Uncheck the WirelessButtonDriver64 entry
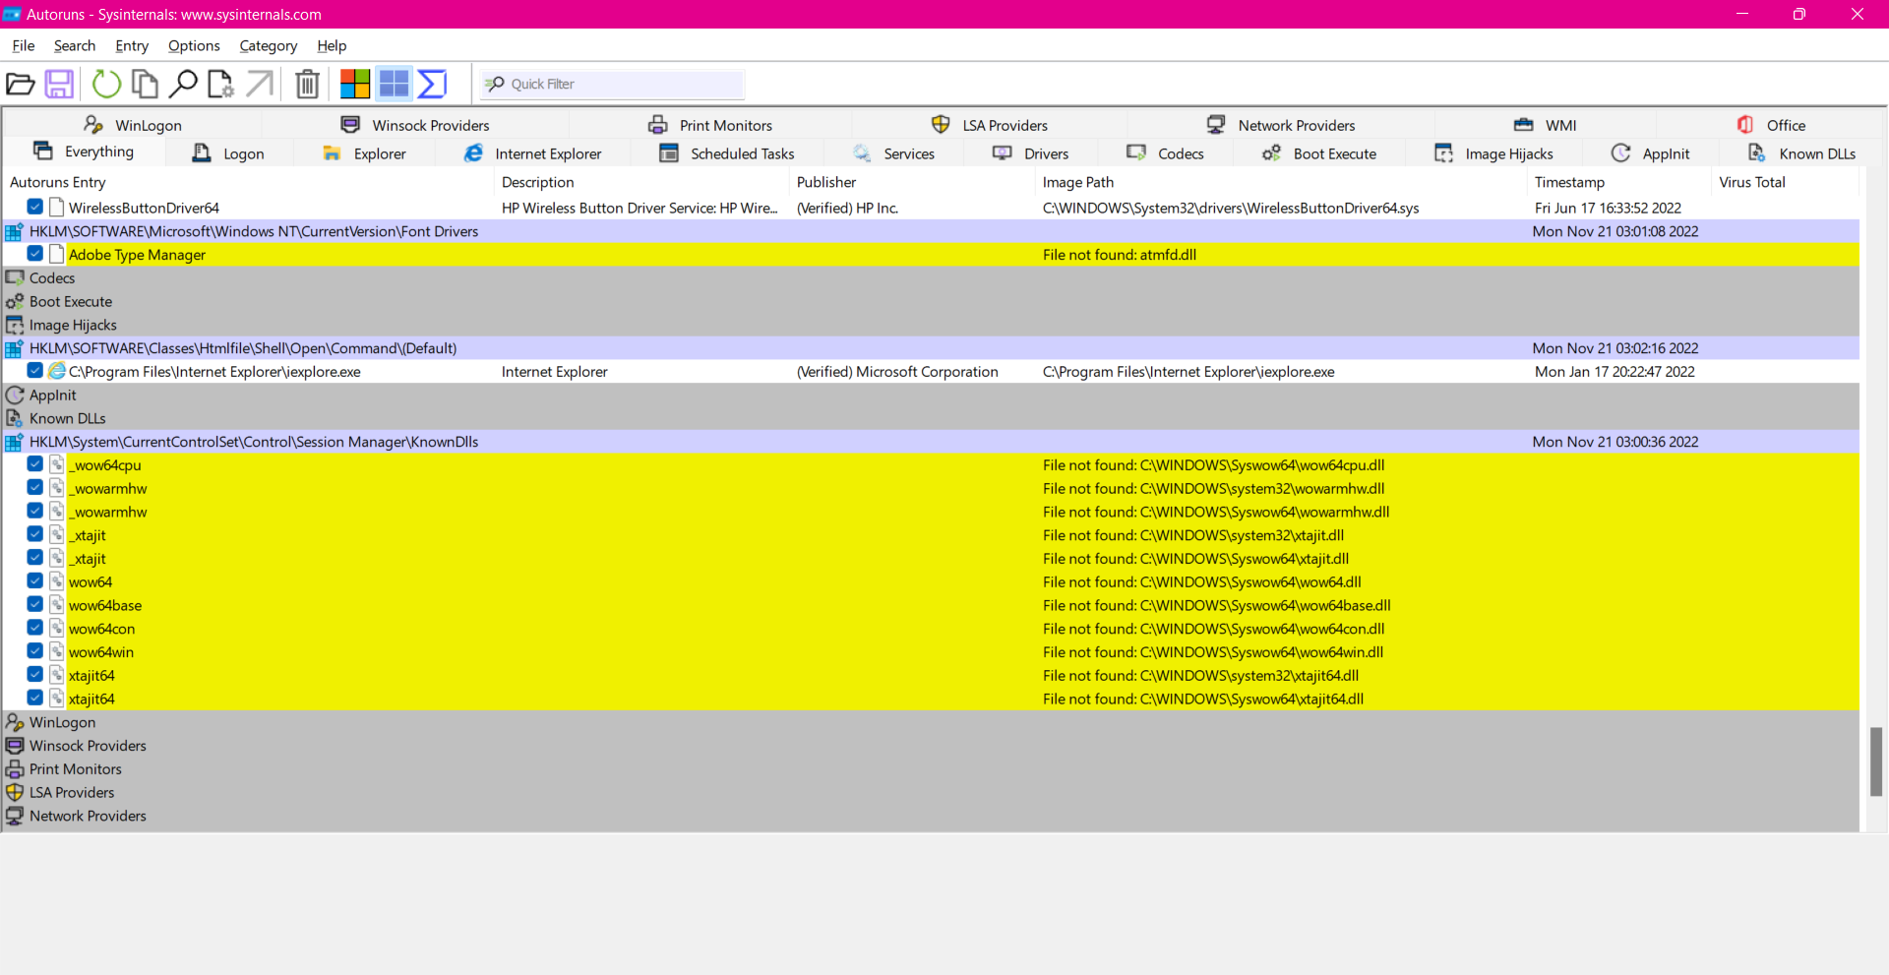1889x975 pixels. pyautogui.click(x=35, y=207)
